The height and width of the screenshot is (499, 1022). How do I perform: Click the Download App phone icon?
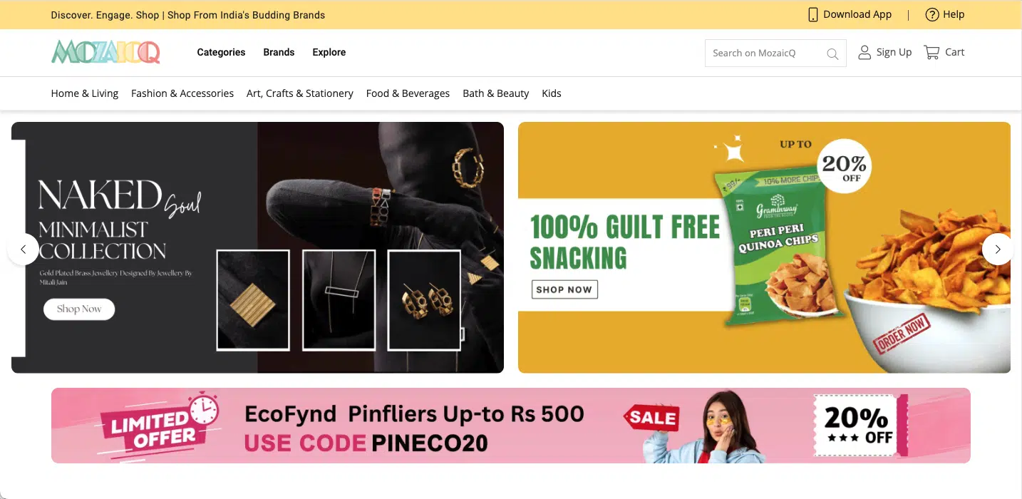click(813, 14)
